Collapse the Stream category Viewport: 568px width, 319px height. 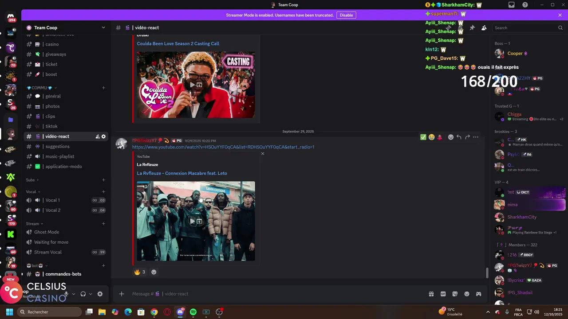[35, 224]
